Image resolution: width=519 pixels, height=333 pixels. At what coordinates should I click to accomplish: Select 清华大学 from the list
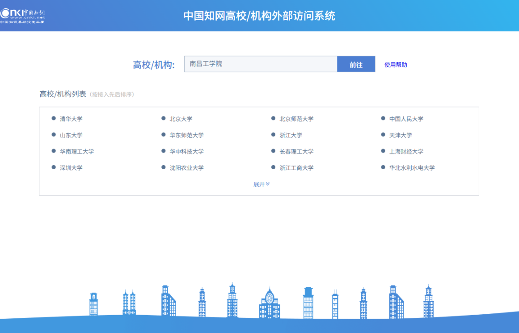click(71, 119)
